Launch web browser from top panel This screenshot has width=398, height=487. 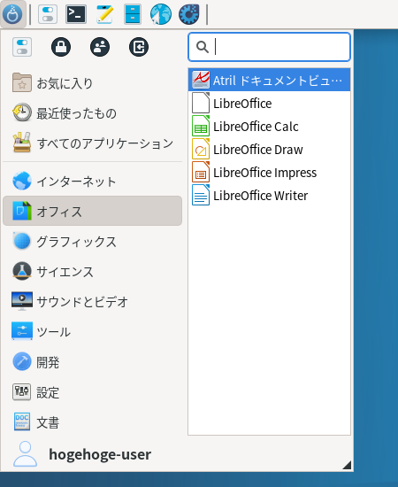tap(161, 14)
